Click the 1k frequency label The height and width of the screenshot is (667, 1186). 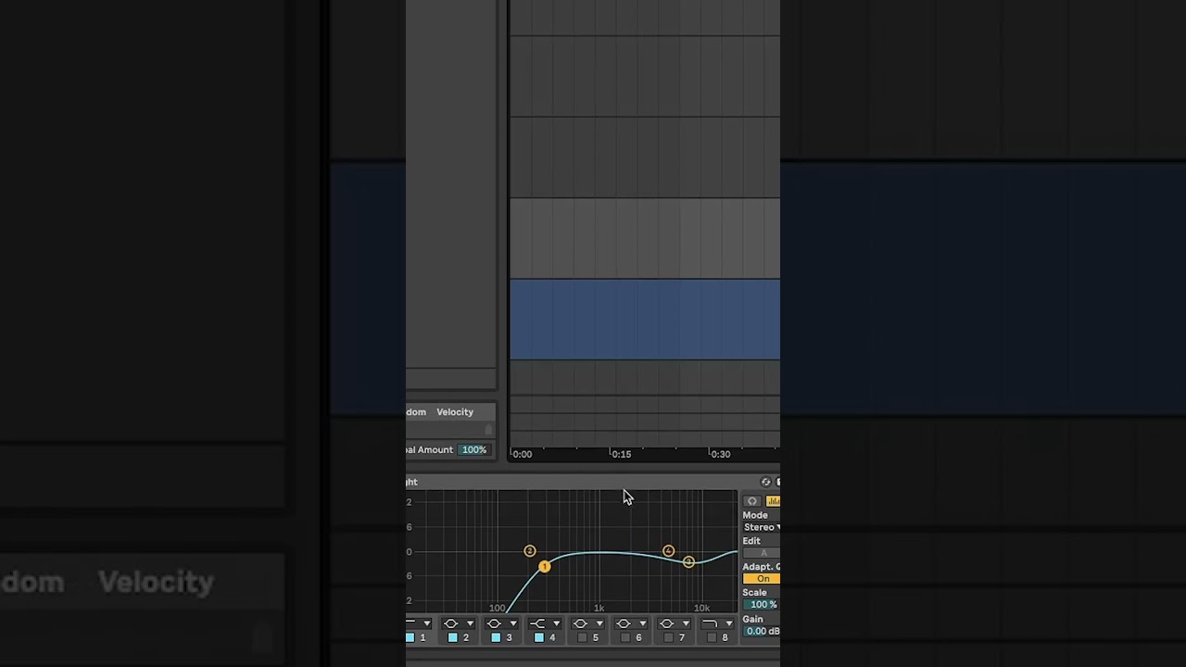(x=599, y=609)
